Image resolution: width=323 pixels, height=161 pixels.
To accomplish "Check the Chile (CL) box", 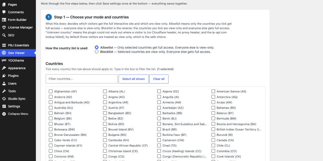I will coord(213,146).
